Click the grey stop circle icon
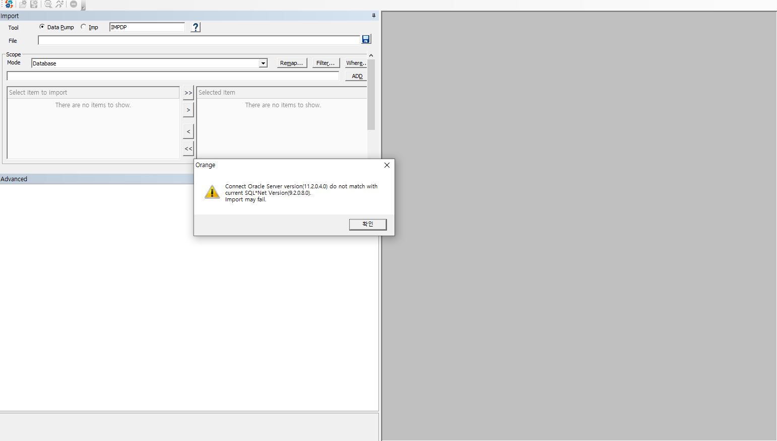777x441 pixels. click(x=74, y=5)
